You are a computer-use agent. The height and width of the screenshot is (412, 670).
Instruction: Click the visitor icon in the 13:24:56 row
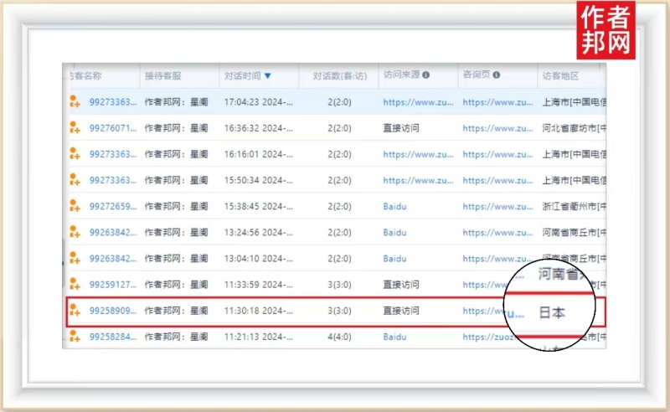(75, 232)
